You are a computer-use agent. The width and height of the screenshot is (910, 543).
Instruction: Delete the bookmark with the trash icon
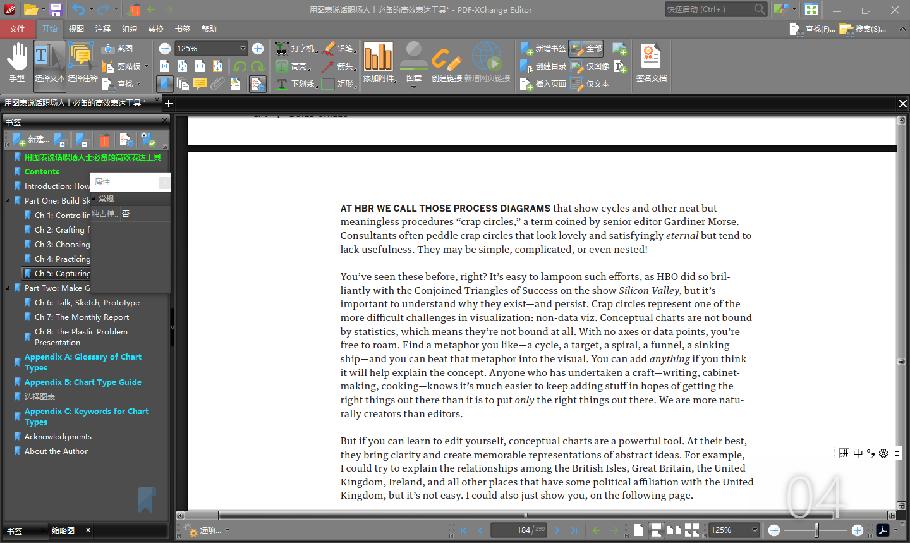tap(105, 140)
